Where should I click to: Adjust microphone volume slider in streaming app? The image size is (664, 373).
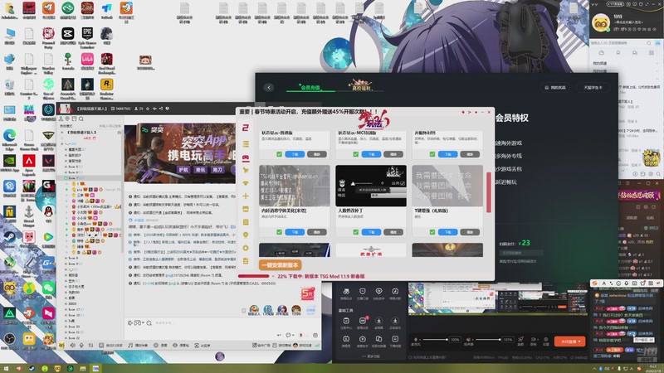point(435,340)
